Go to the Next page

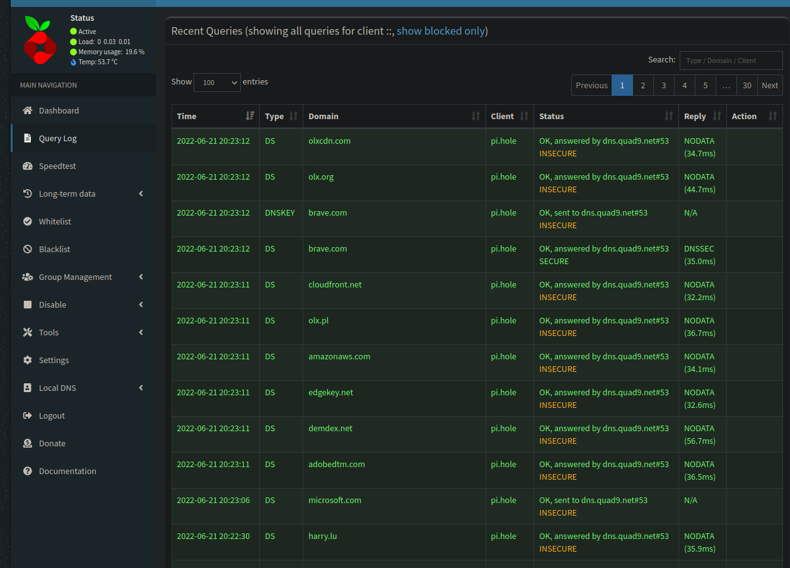tap(770, 85)
